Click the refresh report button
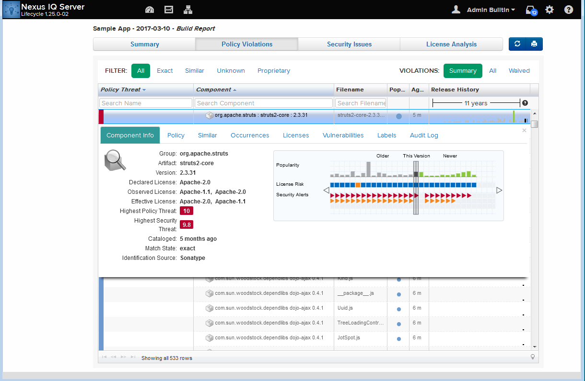The width and height of the screenshot is (585, 381). pos(517,44)
